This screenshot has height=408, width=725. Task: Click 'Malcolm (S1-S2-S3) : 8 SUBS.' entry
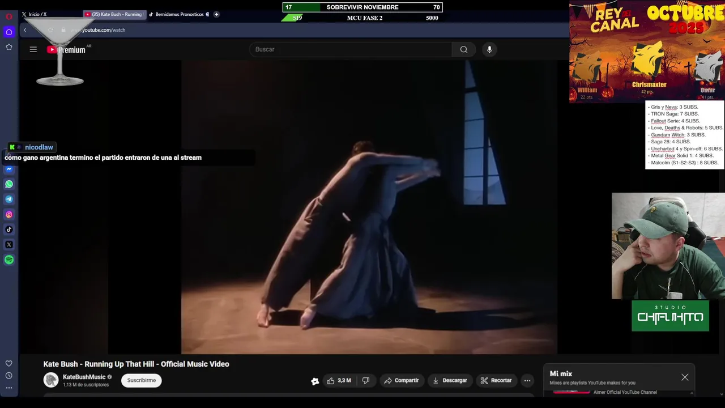pos(684,163)
